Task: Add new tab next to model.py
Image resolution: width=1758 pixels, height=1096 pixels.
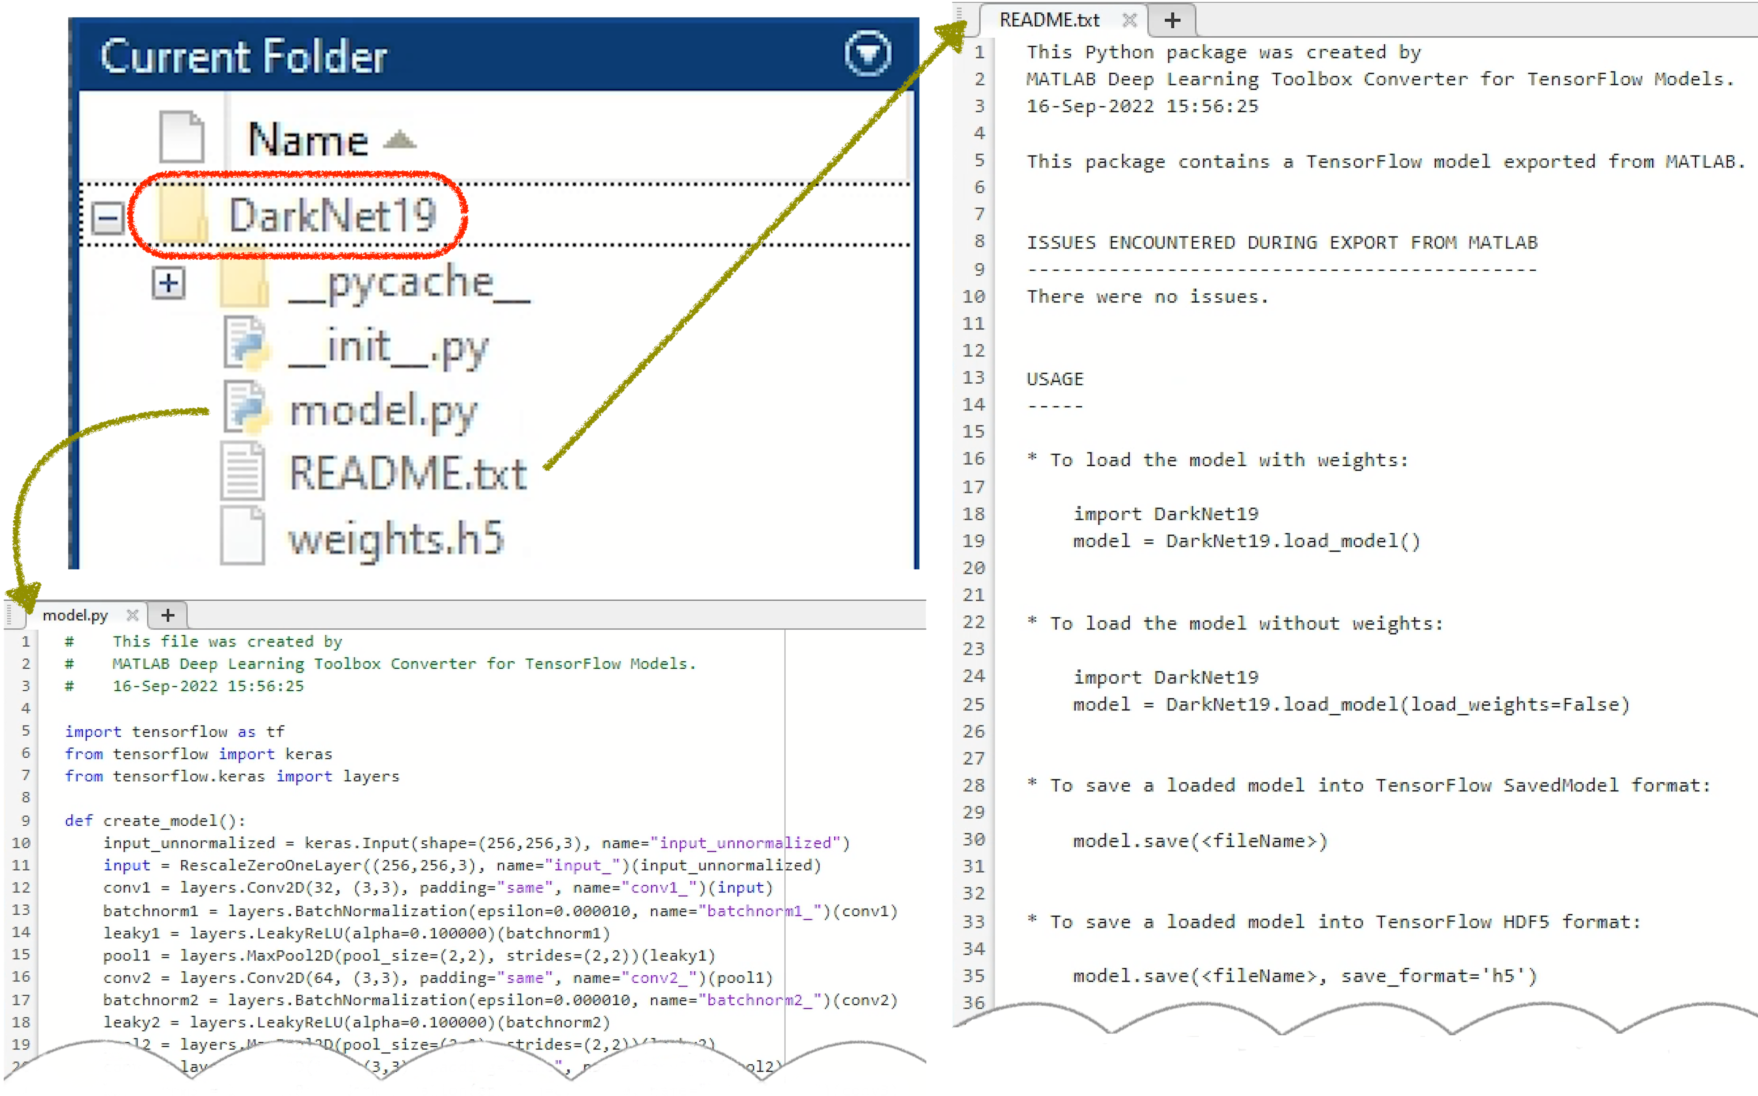Action: 167,615
